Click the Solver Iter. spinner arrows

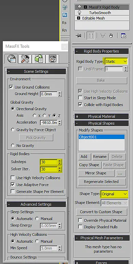60,169
